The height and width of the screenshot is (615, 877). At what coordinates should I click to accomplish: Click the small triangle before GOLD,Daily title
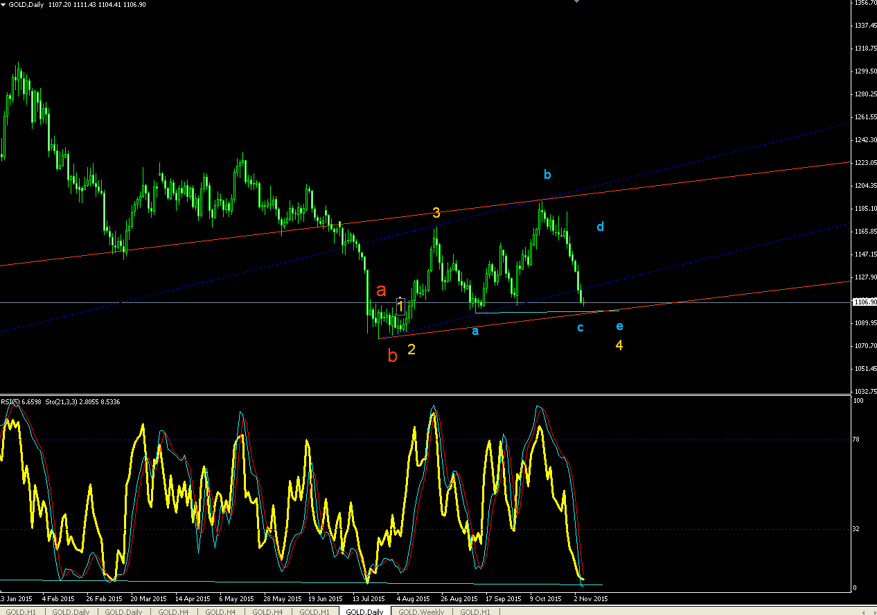pyautogui.click(x=3, y=4)
